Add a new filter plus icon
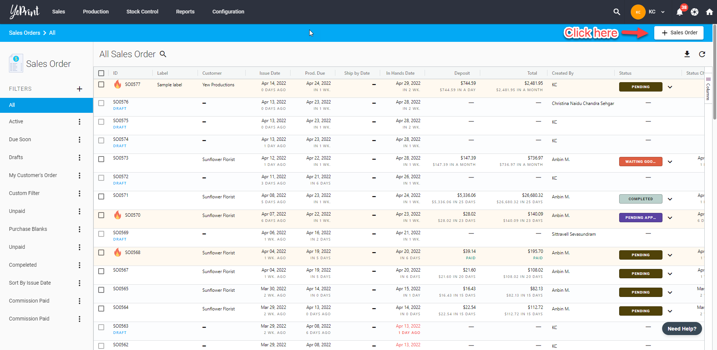The height and width of the screenshot is (350, 717). point(80,89)
